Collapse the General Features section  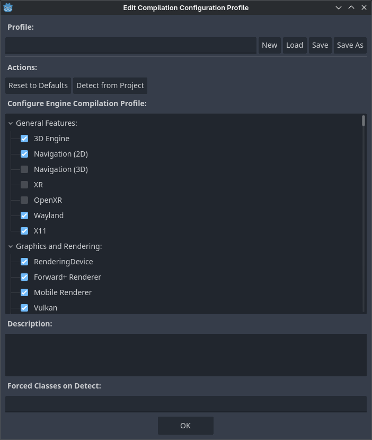pyautogui.click(x=10, y=123)
